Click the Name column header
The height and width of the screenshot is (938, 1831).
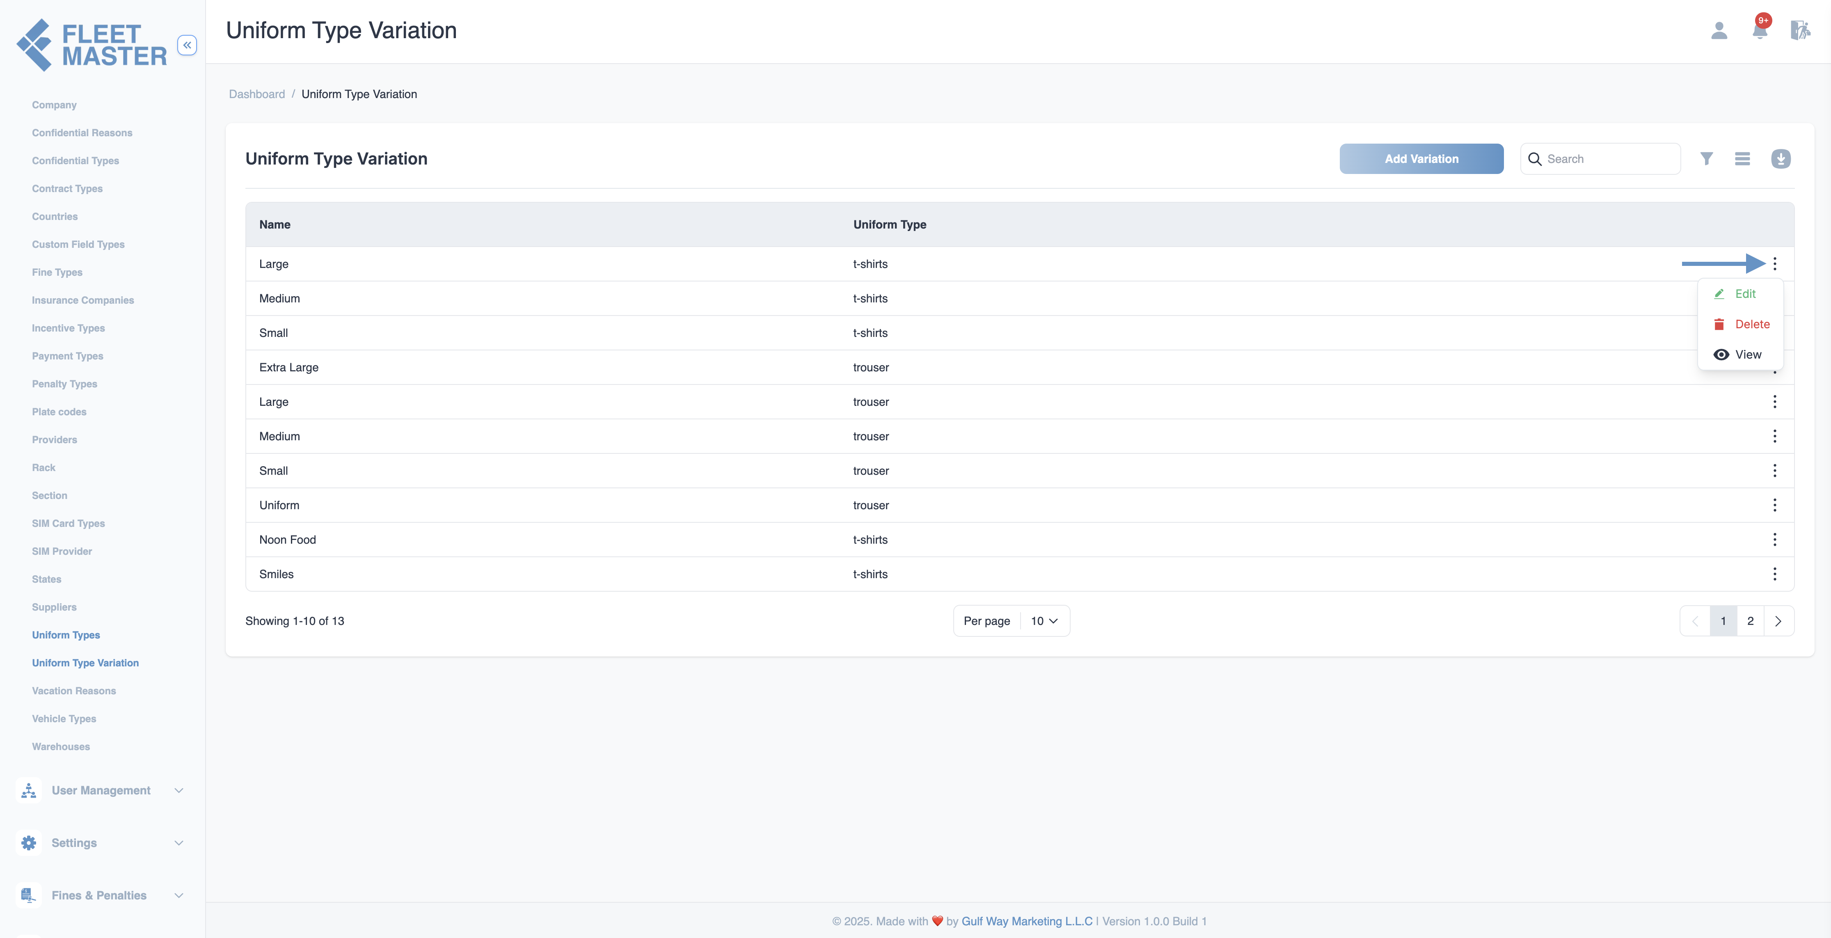click(x=275, y=224)
